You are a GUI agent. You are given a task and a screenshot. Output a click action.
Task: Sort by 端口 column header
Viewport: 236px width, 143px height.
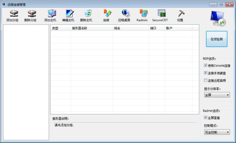pos(157,28)
